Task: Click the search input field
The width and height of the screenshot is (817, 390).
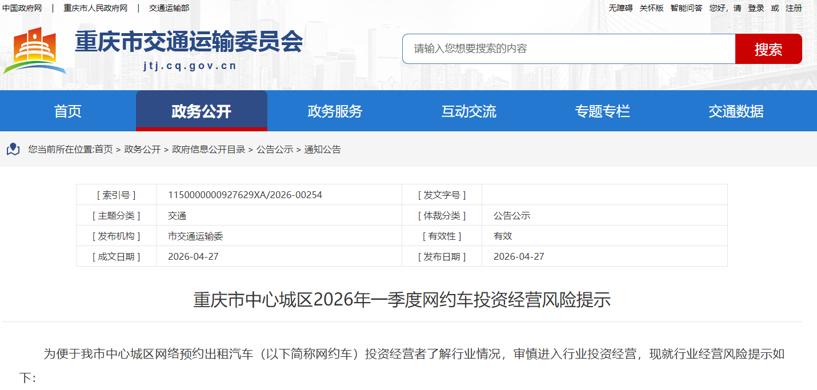Action: [568, 49]
